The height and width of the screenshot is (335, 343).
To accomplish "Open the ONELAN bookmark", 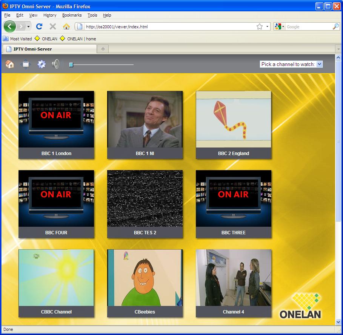I will [x=46, y=39].
